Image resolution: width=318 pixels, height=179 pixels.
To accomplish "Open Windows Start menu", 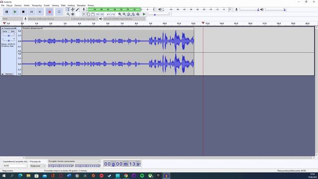I will tap(4, 176).
